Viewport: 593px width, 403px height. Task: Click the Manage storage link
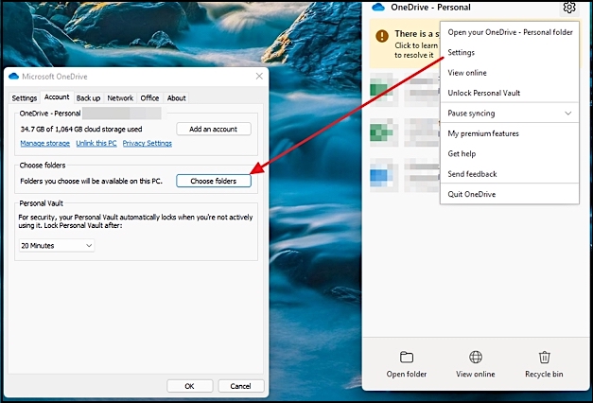pyautogui.click(x=45, y=144)
